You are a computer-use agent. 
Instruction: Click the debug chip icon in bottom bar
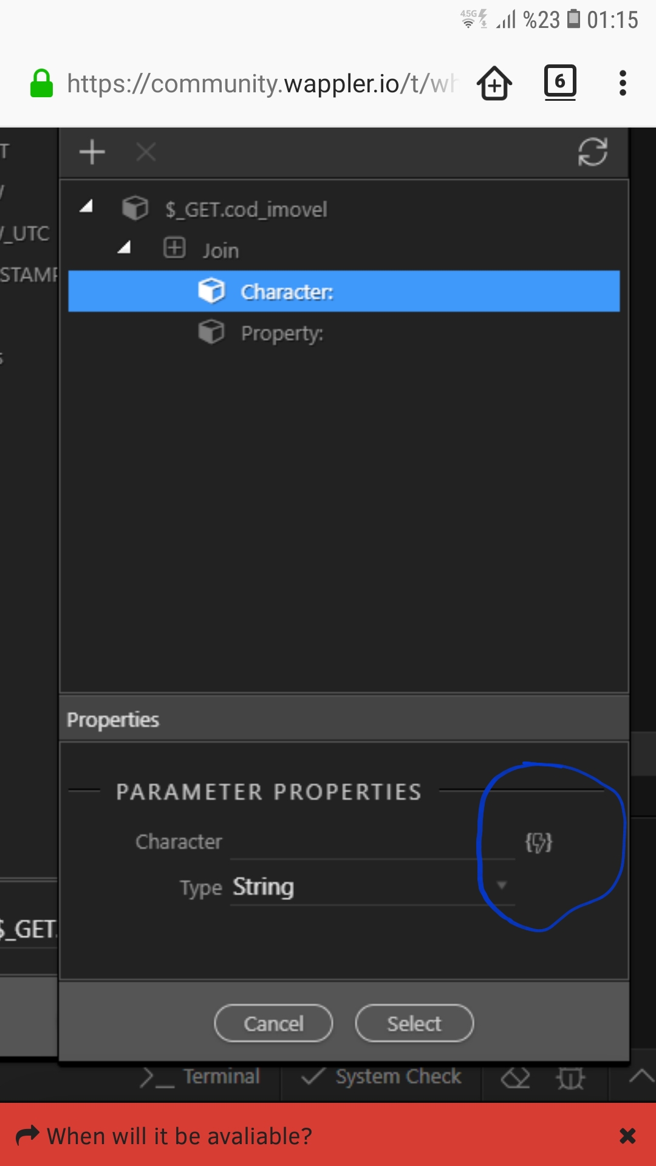[570, 1078]
